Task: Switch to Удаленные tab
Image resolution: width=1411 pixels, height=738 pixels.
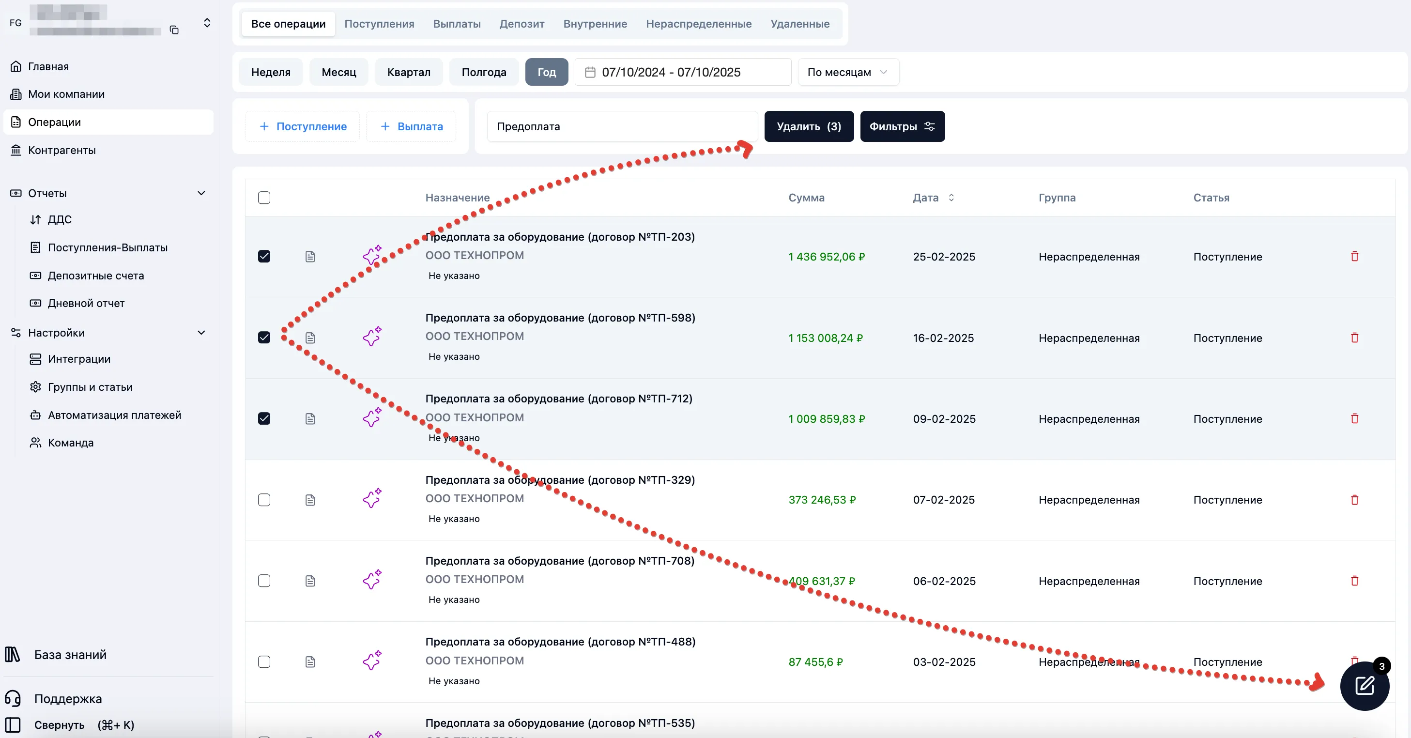Action: click(800, 24)
